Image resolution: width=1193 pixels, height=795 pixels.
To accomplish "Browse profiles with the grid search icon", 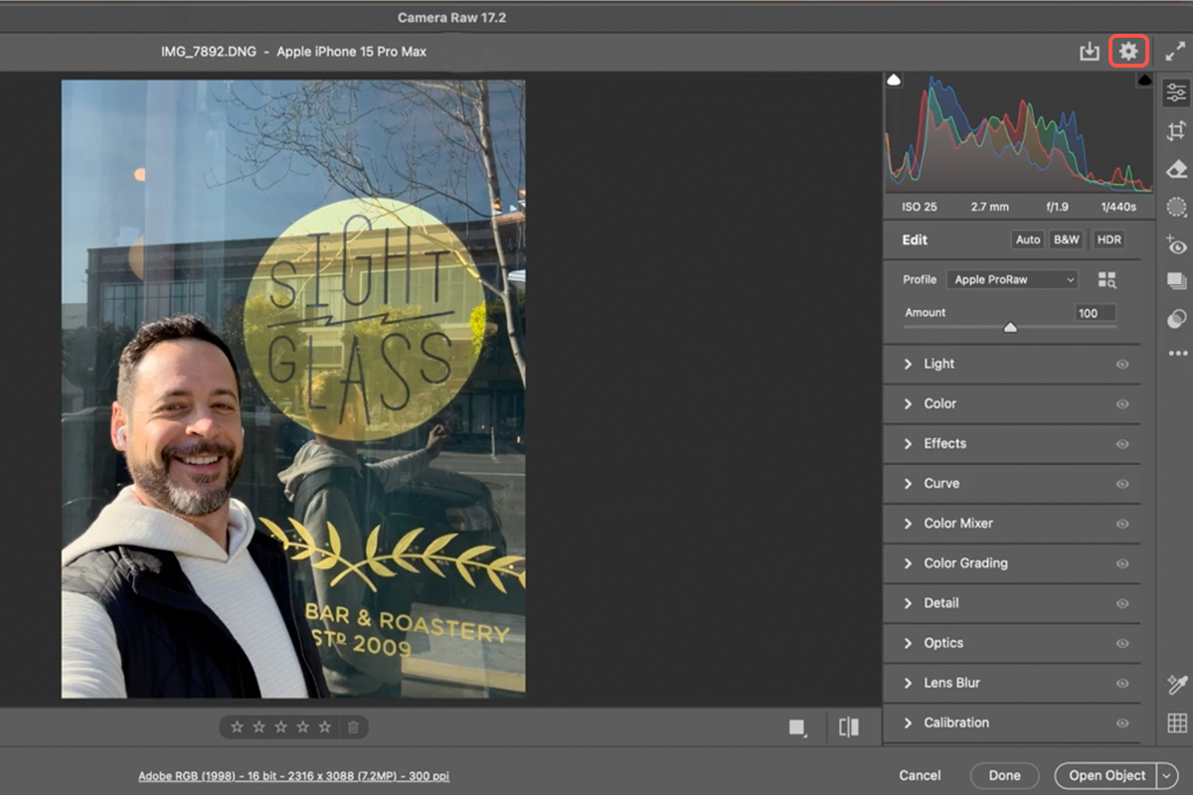I will (1107, 280).
